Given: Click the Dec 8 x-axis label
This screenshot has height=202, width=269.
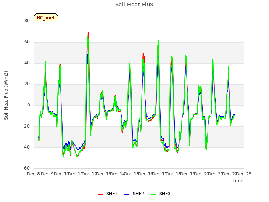Looking at the screenshot, I should pyautogui.click(x=34, y=174).
